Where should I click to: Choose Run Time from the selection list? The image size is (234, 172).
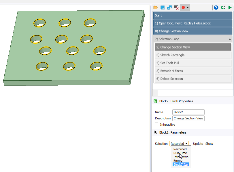180,153
